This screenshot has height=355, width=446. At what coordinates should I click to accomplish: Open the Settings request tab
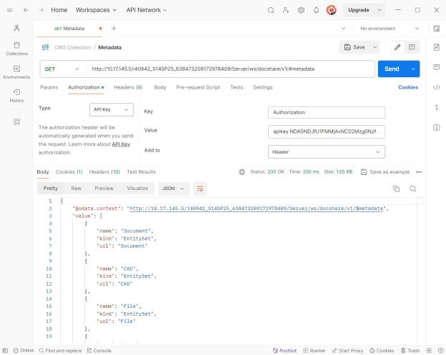click(x=262, y=87)
